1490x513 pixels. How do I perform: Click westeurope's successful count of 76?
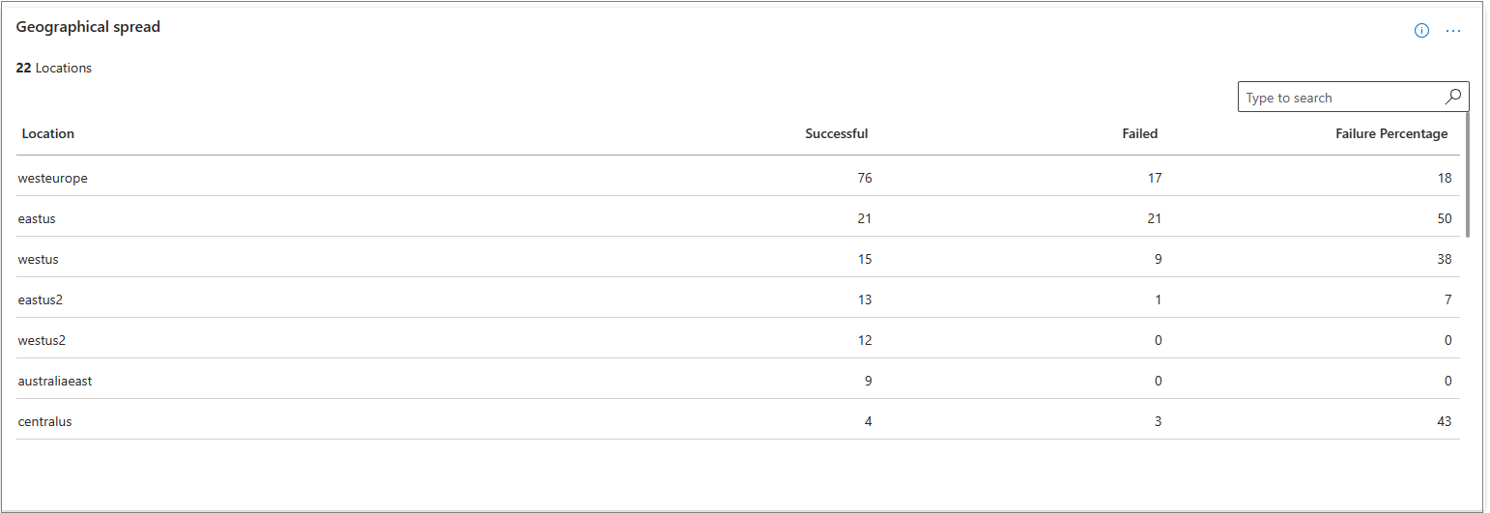[x=864, y=178]
